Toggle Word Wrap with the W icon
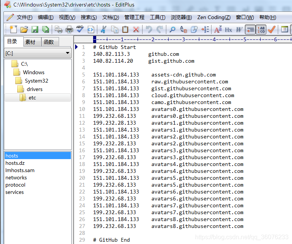 coord(239,29)
